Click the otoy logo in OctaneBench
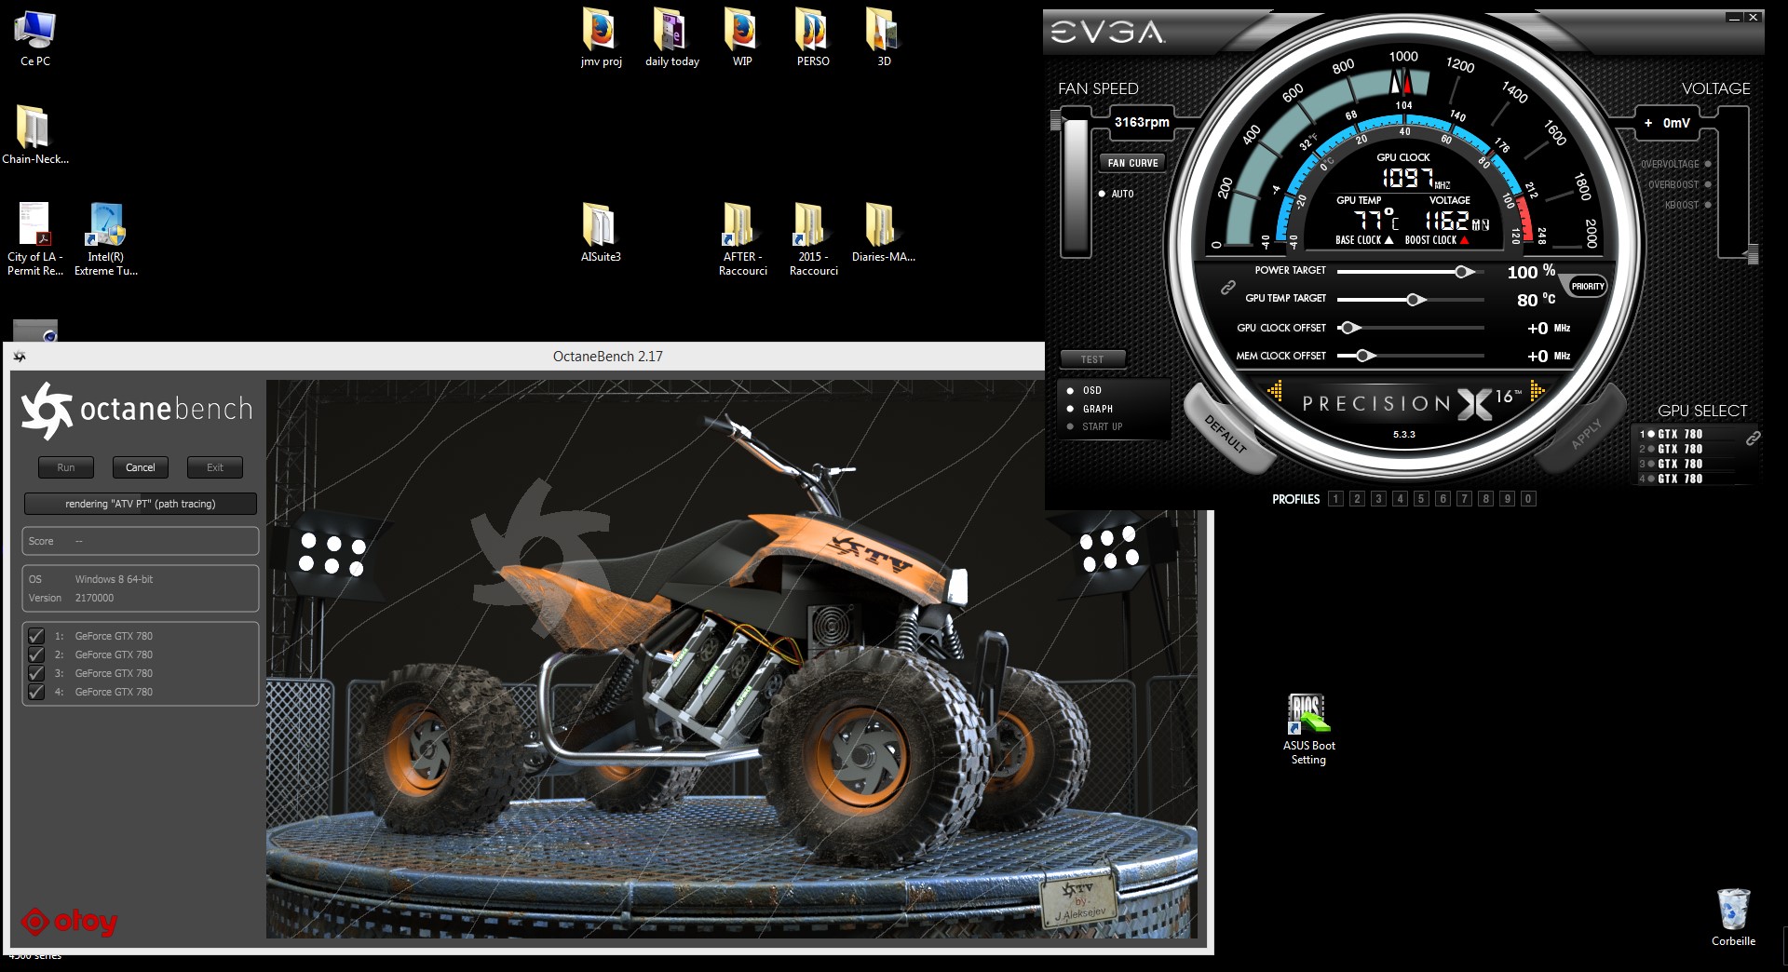 click(70, 922)
